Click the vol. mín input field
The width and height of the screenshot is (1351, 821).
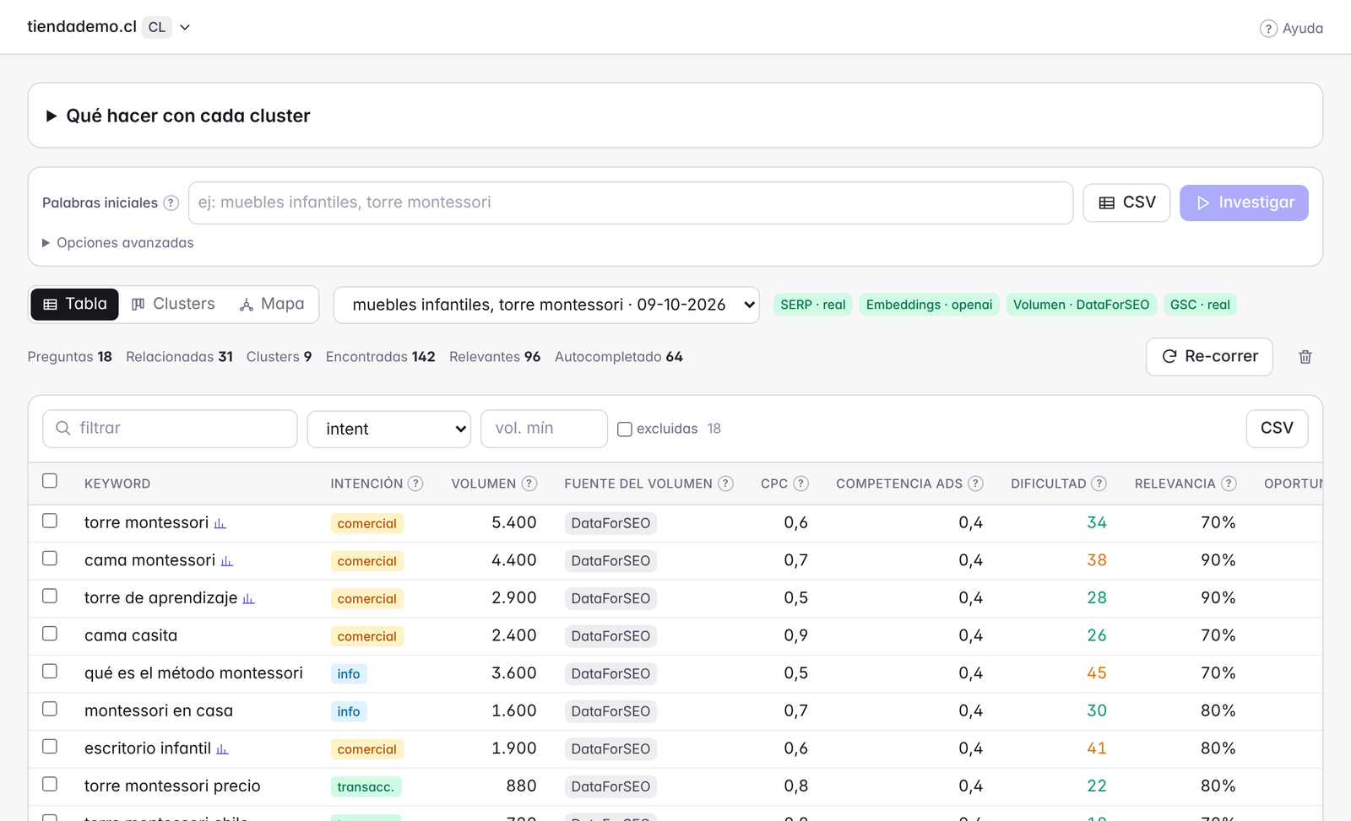(x=544, y=429)
